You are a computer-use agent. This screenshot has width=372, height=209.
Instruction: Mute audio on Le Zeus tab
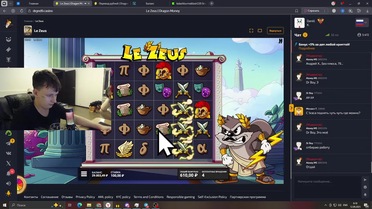[85, 3]
